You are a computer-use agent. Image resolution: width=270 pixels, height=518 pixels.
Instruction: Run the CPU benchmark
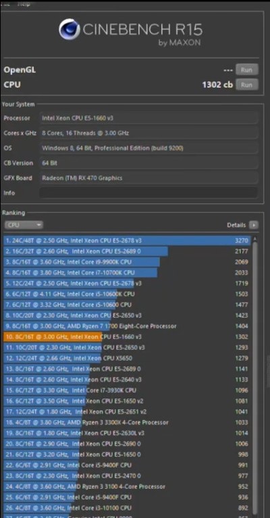click(x=246, y=84)
